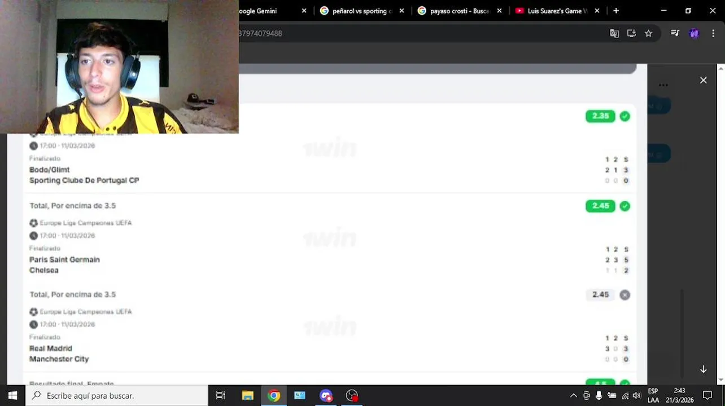Open the side panel three-dot options

point(663,85)
